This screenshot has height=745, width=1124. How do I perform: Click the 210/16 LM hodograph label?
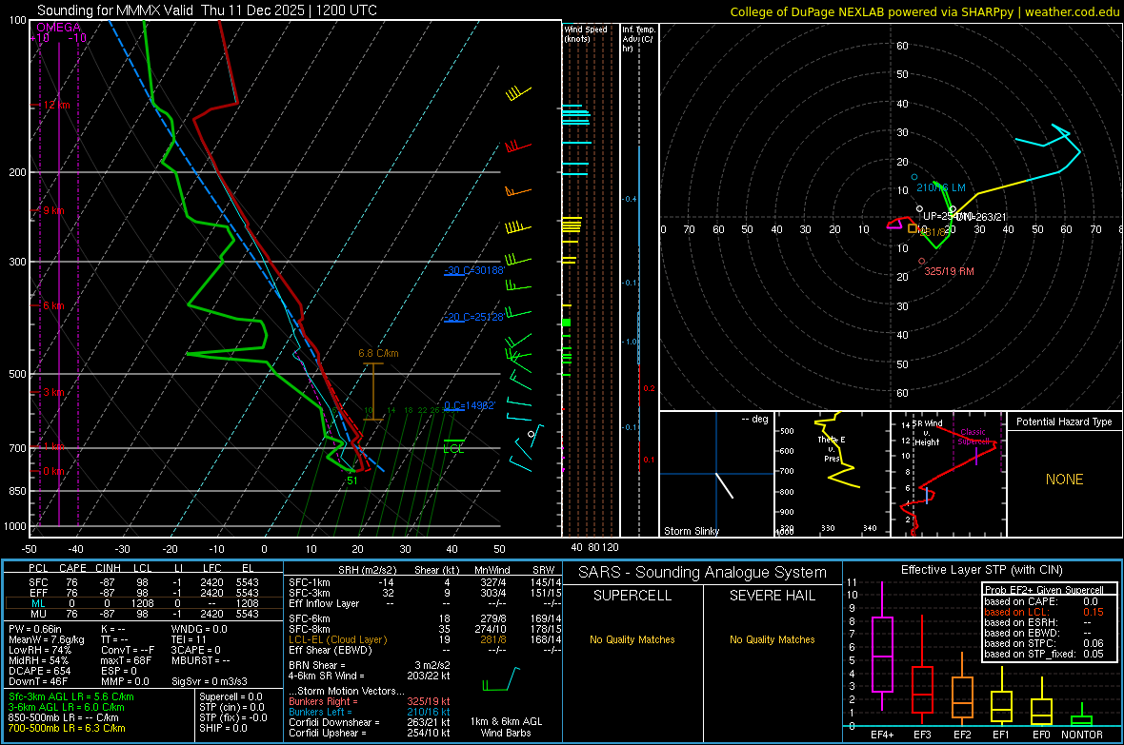coord(941,187)
